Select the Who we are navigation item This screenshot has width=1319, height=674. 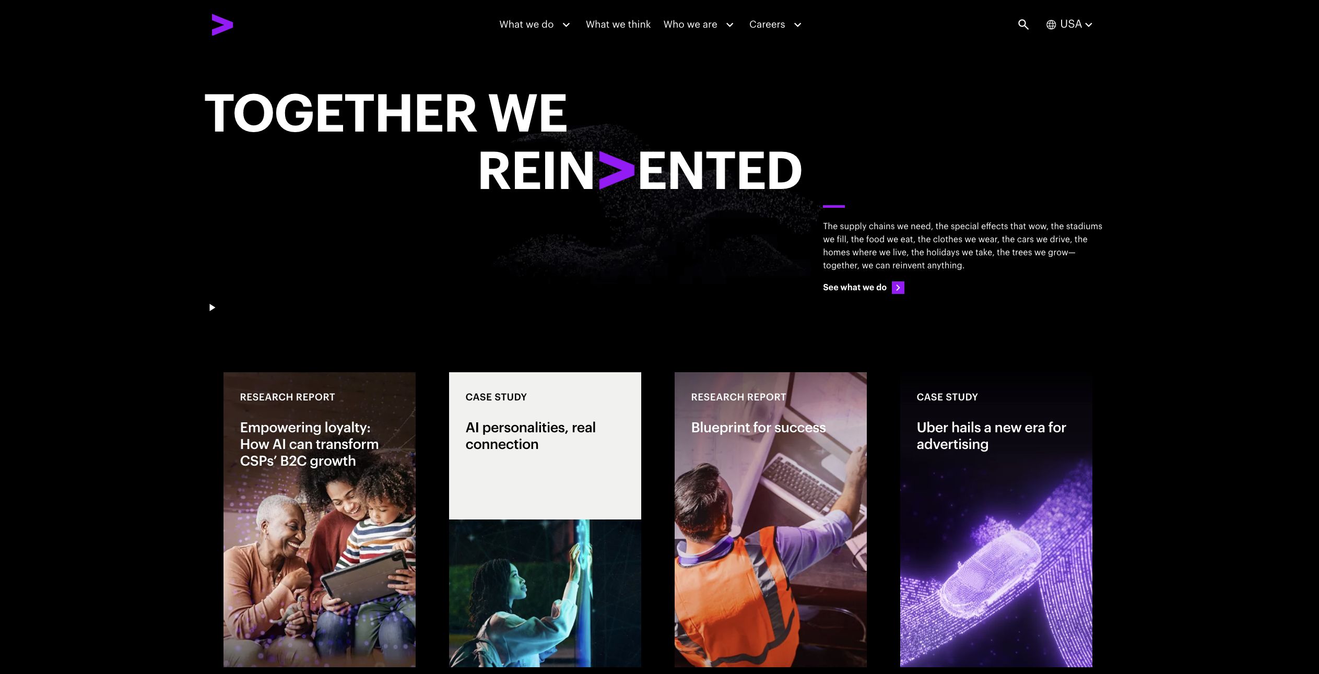pos(690,25)
